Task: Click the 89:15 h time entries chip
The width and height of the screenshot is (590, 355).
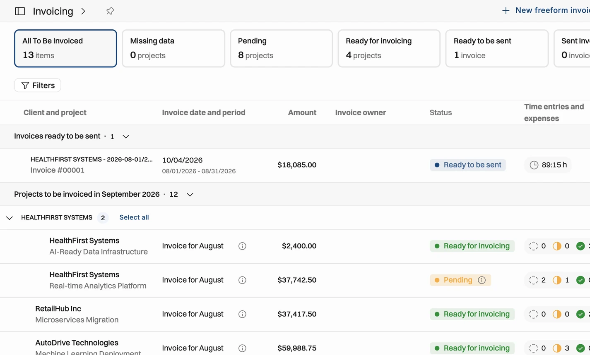Action: click(x=548, y=165)
